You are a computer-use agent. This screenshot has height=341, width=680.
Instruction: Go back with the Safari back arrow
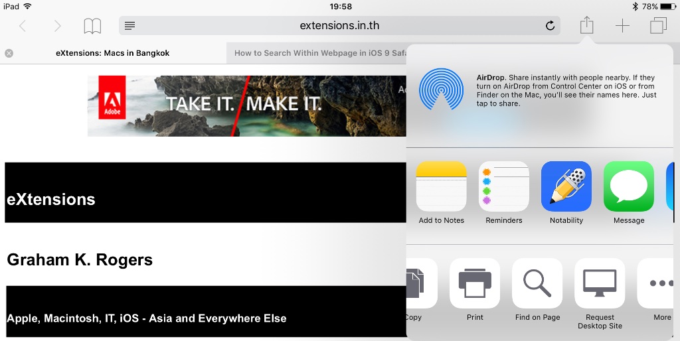pos(23,26)
